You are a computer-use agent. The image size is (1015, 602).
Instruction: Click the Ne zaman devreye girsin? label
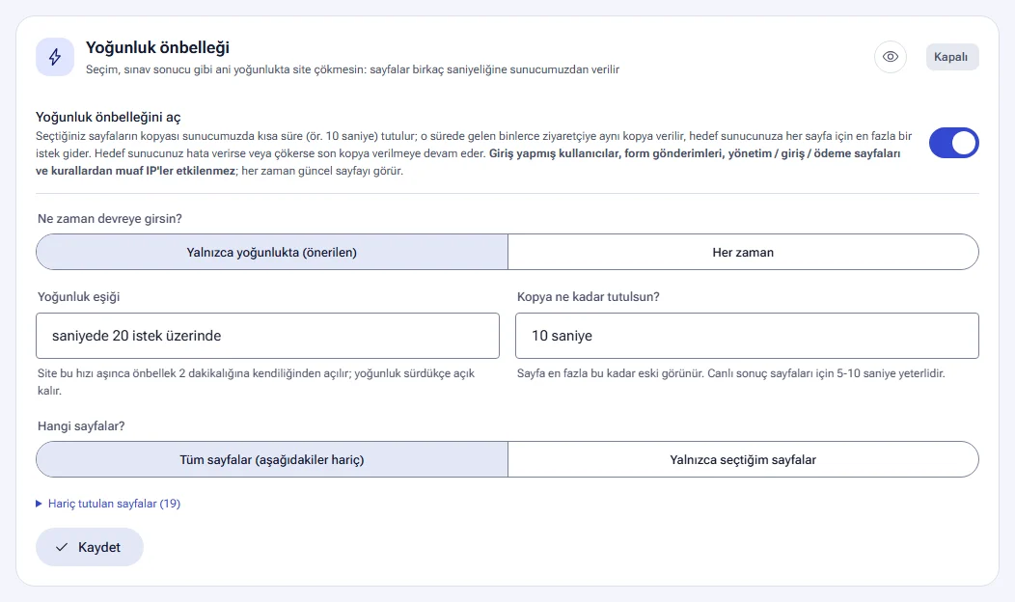pyautogui.click(x=109, y=219)
